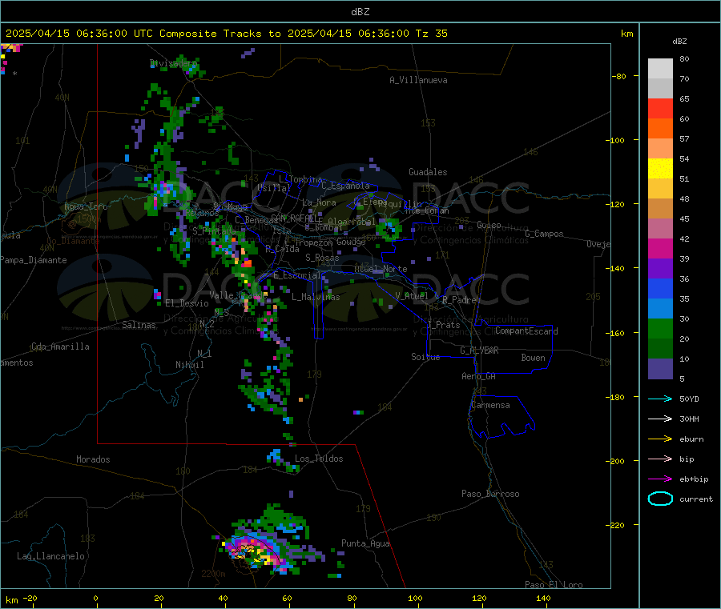721x609 pixels.
Task: Click the yellow eburn arrow legend icon
Action: click(660, 439)
